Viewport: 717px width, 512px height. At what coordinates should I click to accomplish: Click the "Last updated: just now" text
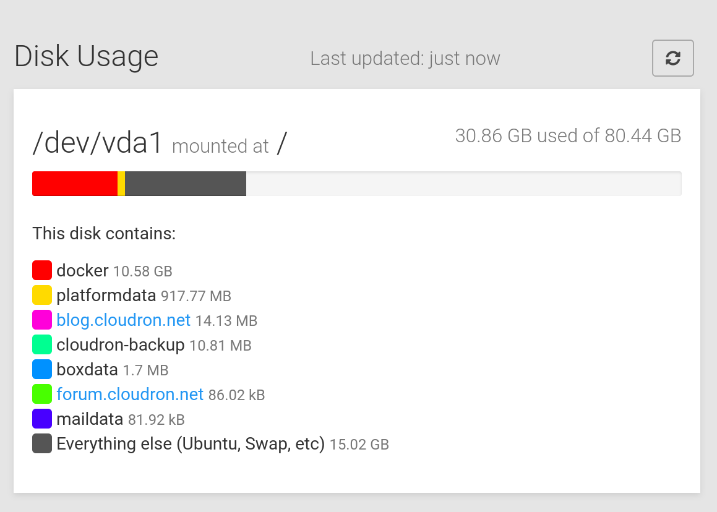click(405, 59)
